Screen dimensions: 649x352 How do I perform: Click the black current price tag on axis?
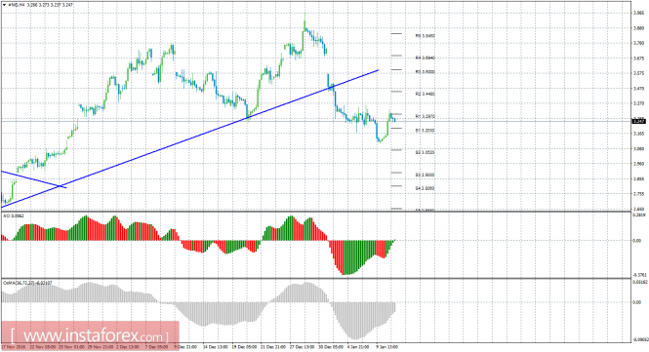(x=639, y=121)
